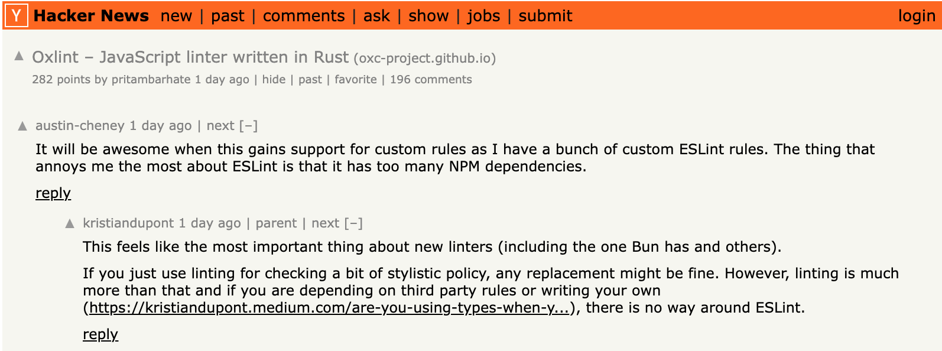
Task: Open the Oxlint story title link
Action: click(190, 57)
